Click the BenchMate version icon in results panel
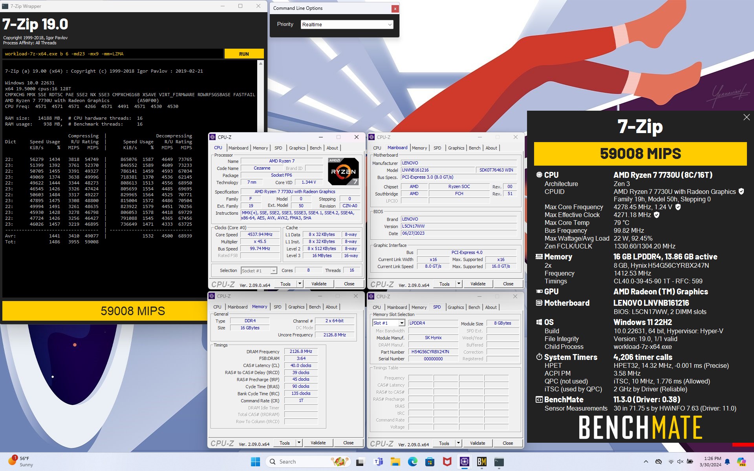This screenshot has width=754, height=471. point(539,399)
